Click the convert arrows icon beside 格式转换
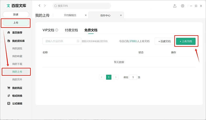This screenshot has width=206, height=120. coord(9,96)
